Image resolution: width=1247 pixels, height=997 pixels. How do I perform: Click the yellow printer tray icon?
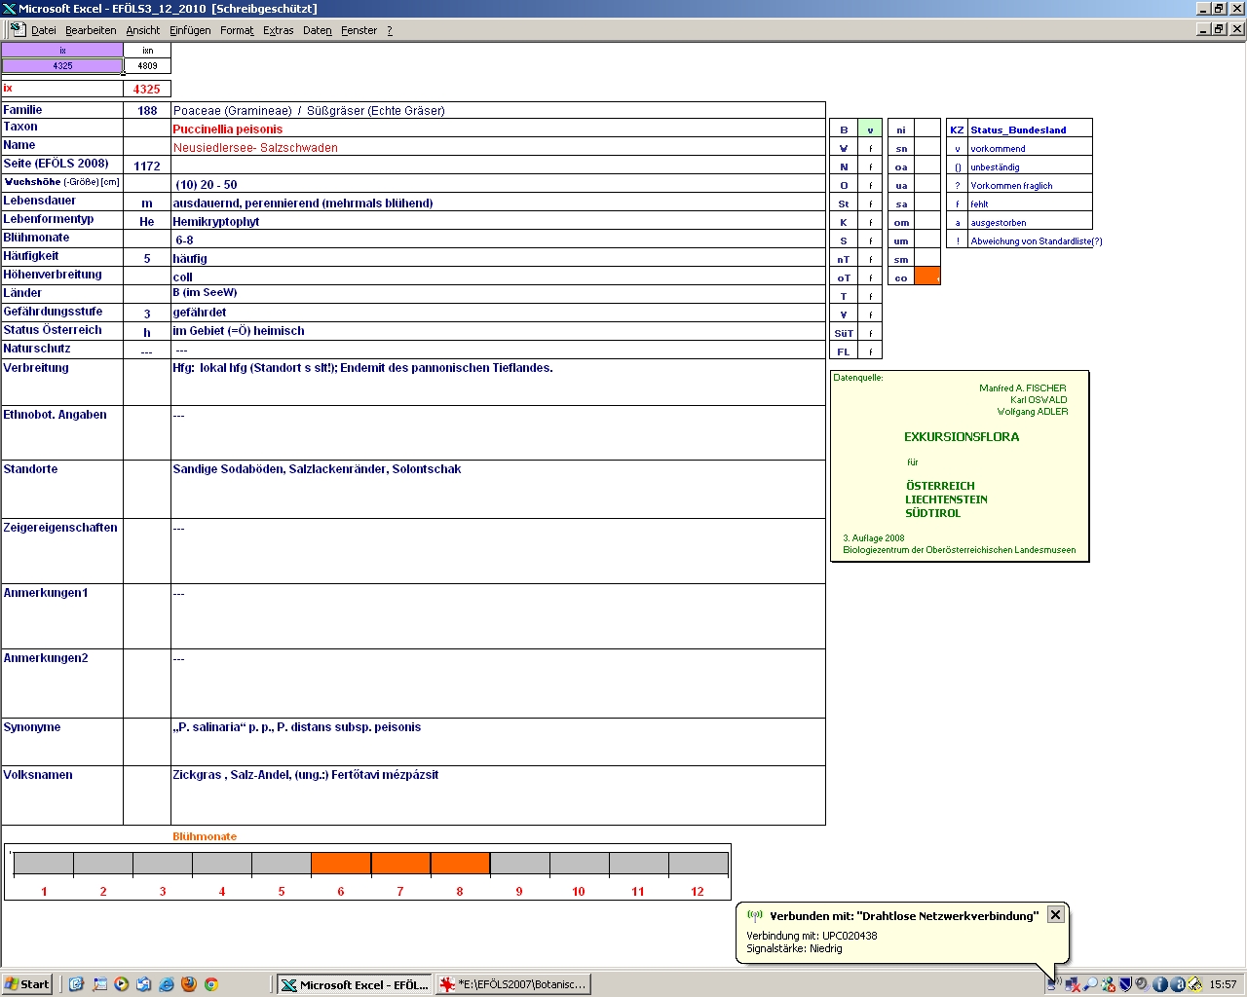coord(1194,984)
